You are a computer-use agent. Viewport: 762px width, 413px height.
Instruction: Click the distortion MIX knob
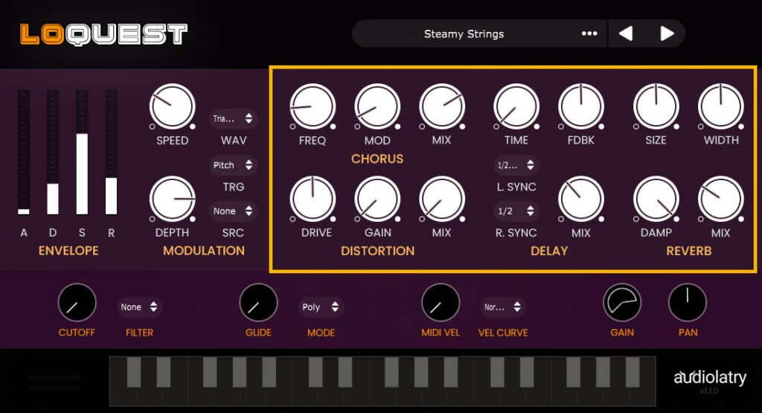(442, 199)
